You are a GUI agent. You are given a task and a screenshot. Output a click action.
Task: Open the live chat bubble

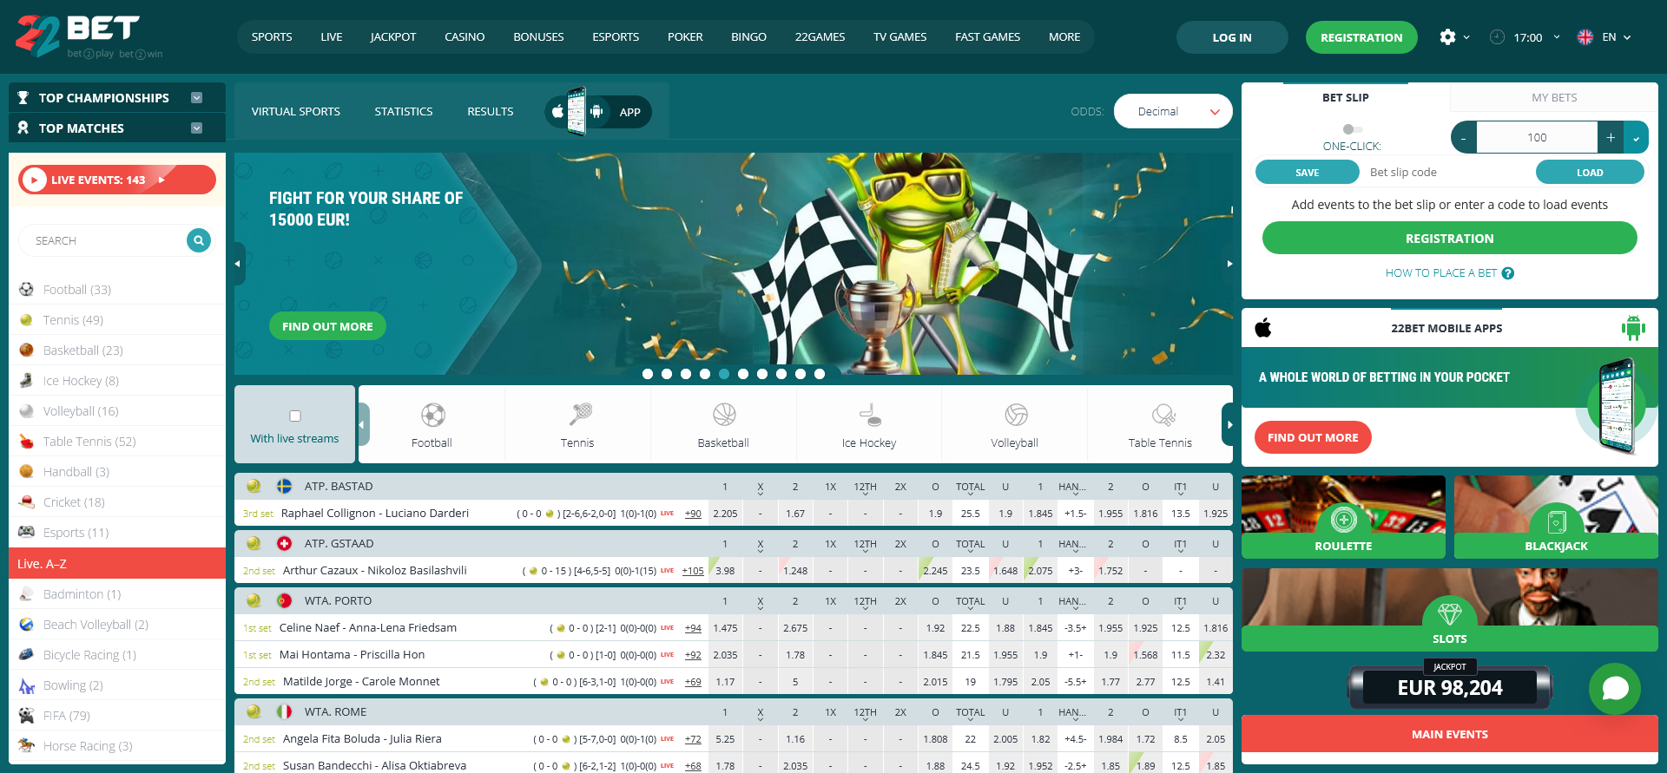point(1615,689)
